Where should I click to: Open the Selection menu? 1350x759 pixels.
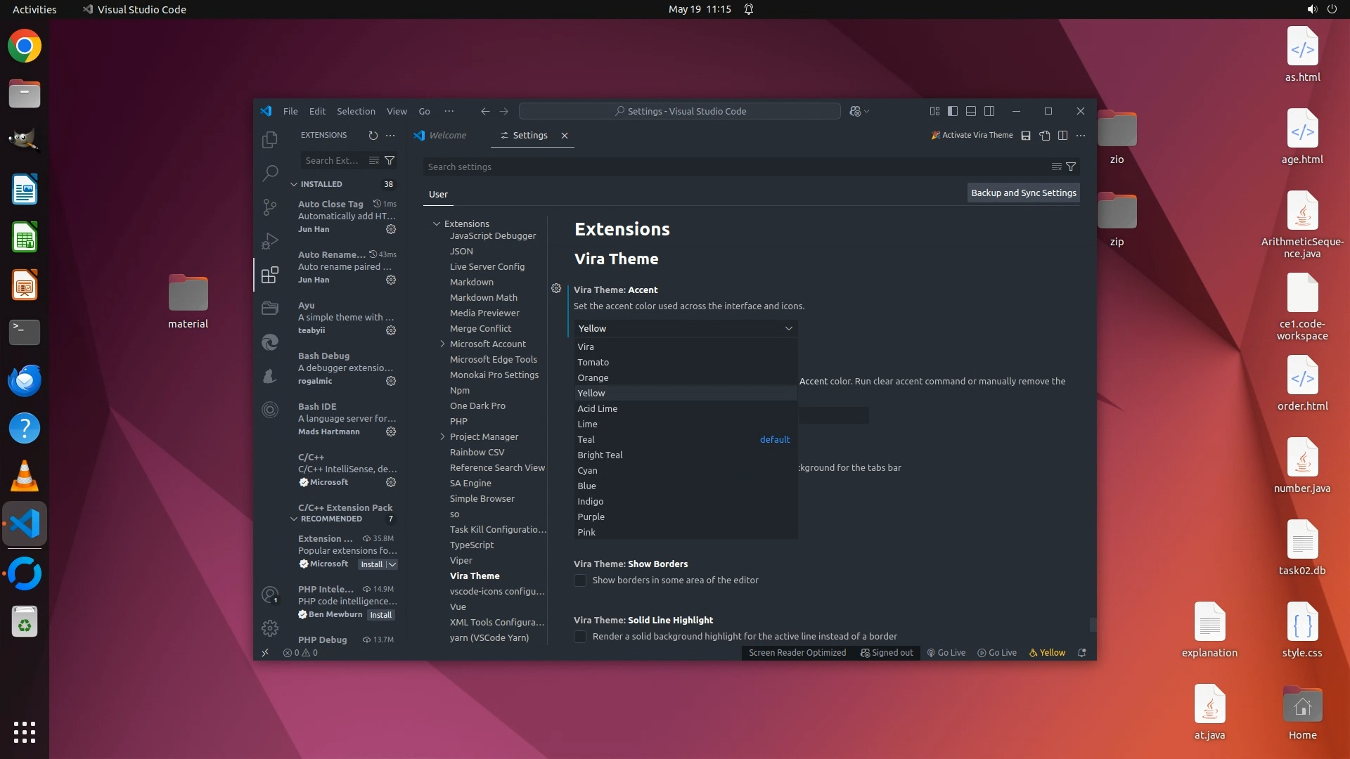(356, 111)
